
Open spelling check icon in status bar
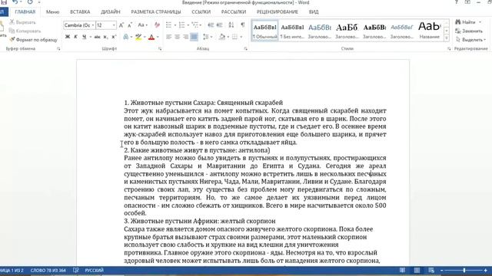75,270
